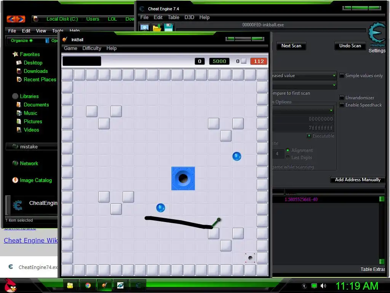Click the InkBall taskbar icon
The width and height of the screenshot is (390, 293).
[104, 285]
